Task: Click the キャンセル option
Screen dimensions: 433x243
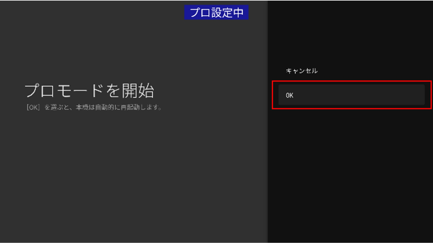Action: coord(302,71)
